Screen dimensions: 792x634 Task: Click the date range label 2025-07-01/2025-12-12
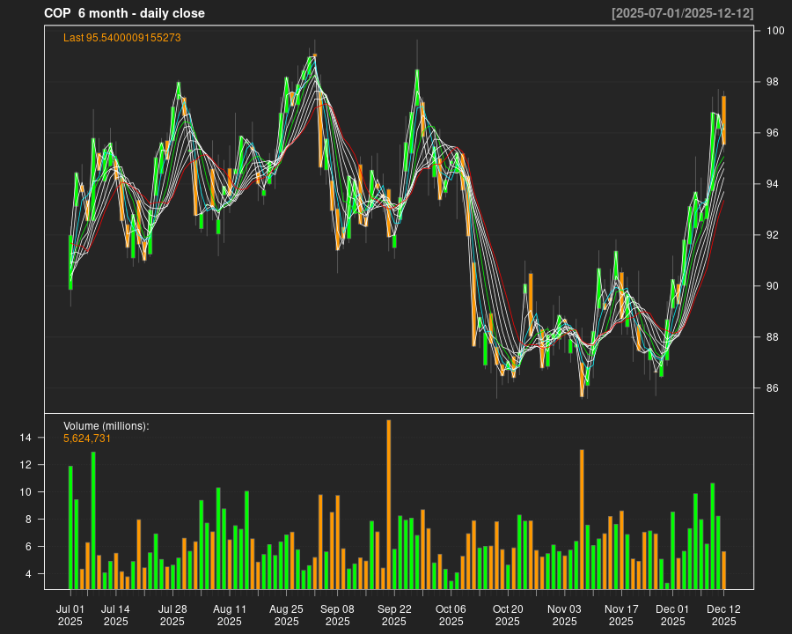[x=682, y=13]
